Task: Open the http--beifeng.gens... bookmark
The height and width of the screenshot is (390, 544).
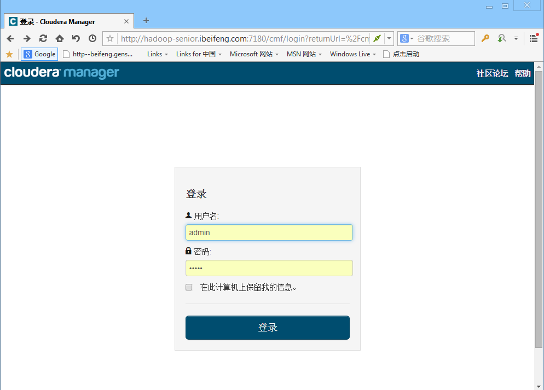Action: click(x=98, y=54)
